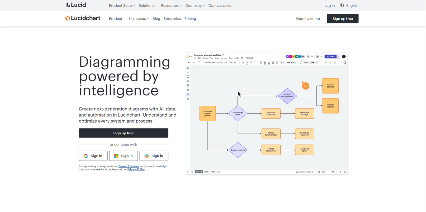Click the globe language icon
Viewport: 426px width, 212px height.
(342, 5)
